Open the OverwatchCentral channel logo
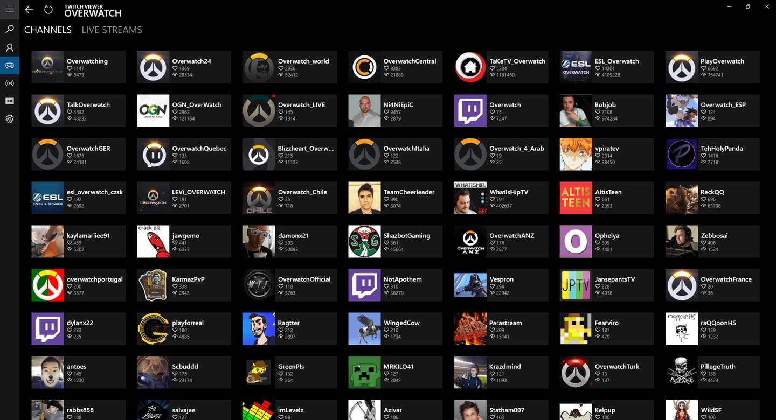This screenshot has height=420, width=776. [364, 67]
